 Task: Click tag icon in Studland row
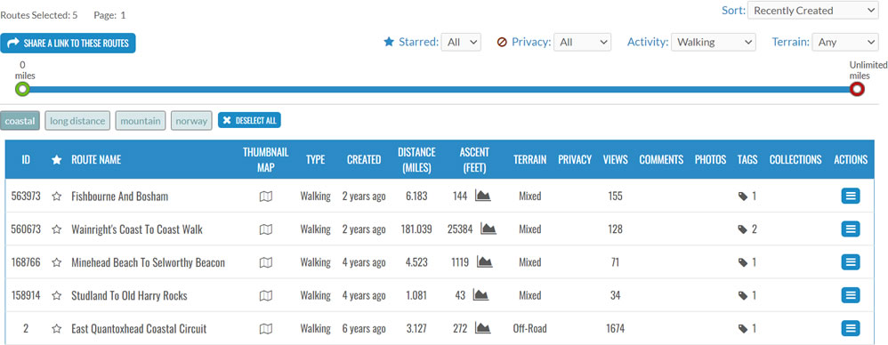click(x=742, y=295)
